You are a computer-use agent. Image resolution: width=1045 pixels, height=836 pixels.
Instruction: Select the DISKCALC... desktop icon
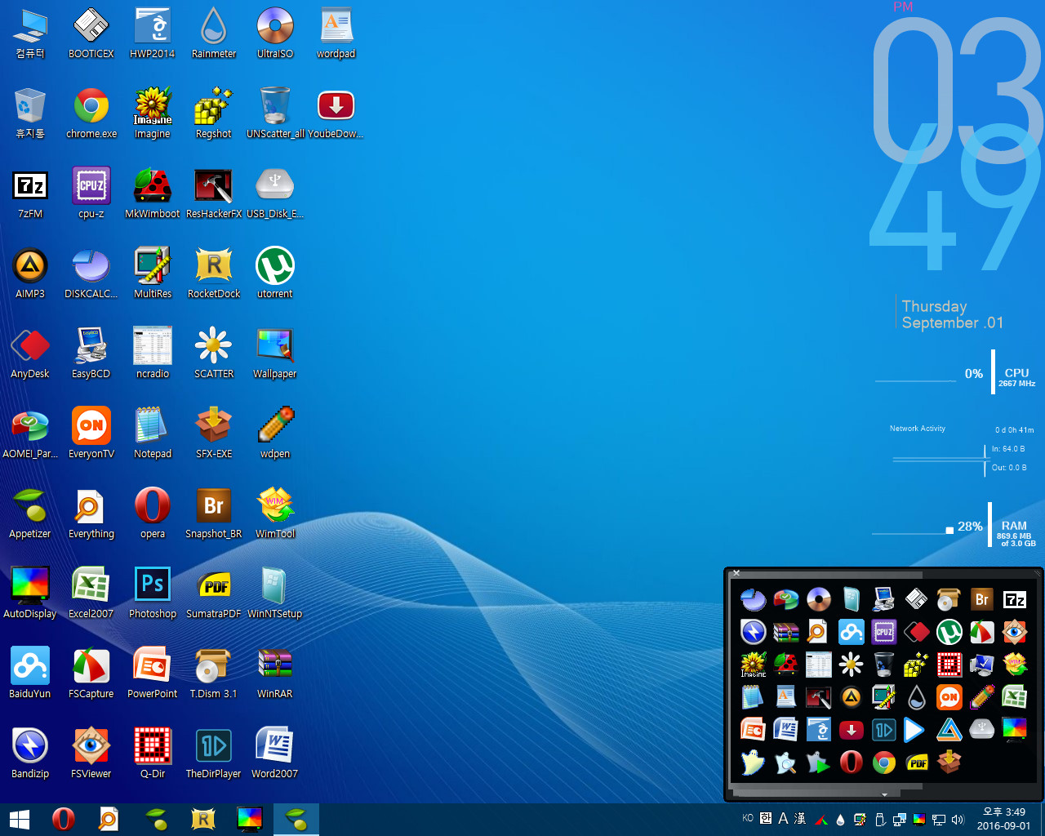91,274
